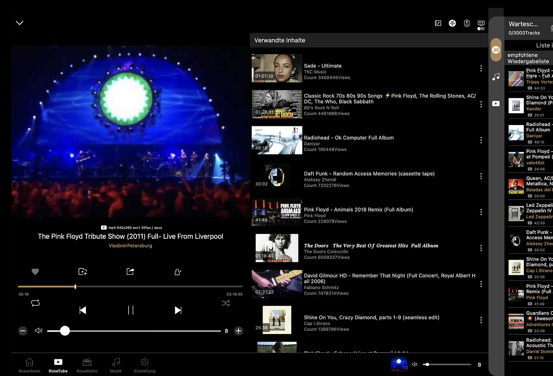Open more options for Radiohead - Ok Computer
This screenshot has width=553, height=376.
click(481, 140)
